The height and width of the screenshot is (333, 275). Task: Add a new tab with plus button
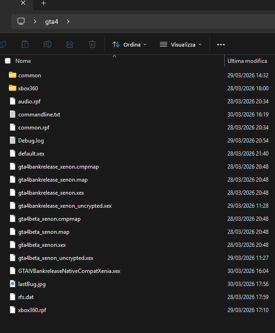click(x=43, y=3)
